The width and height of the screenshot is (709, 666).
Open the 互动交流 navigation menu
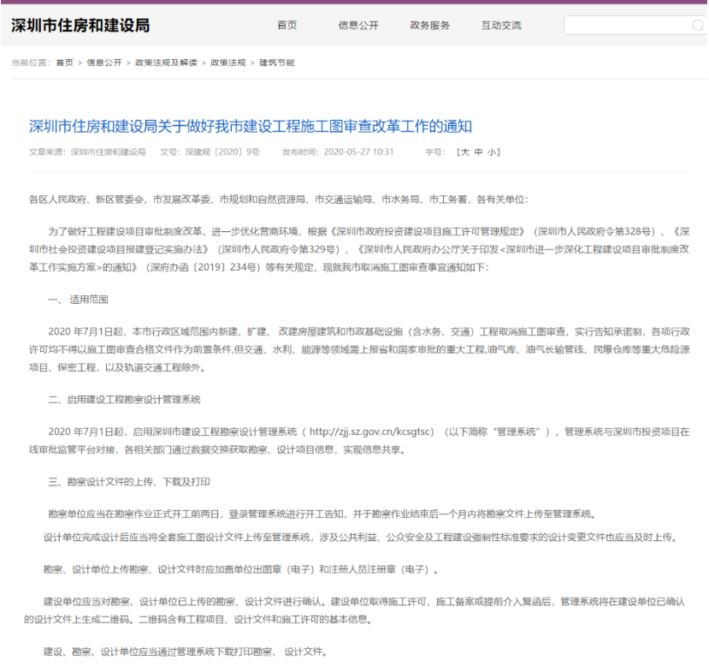(x=501, y=26)
